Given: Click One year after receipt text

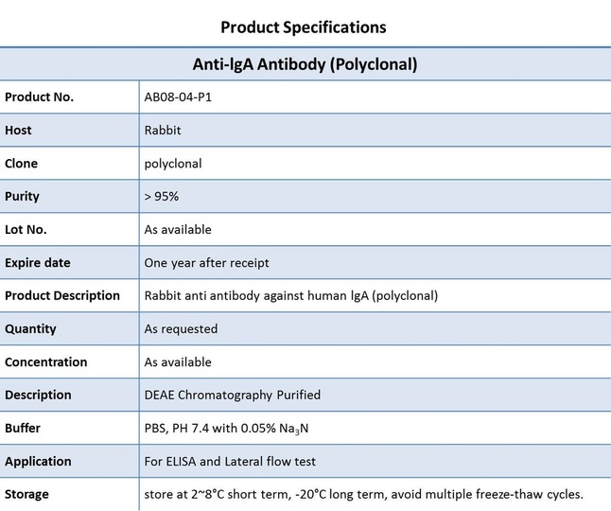Looking at the screenshot, I should pos(206,263).
